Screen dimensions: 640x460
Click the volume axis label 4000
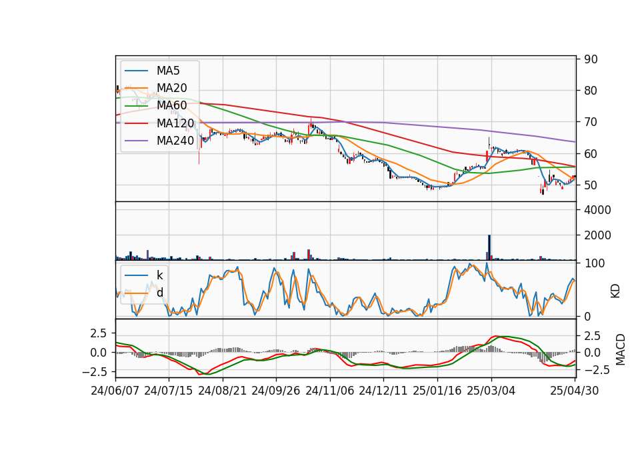pyautogui.click(x=597, y=210)
